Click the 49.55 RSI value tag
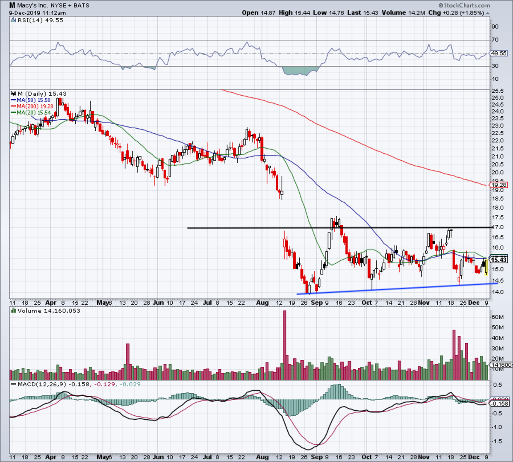513x462 pixels. tap(498, 53)
